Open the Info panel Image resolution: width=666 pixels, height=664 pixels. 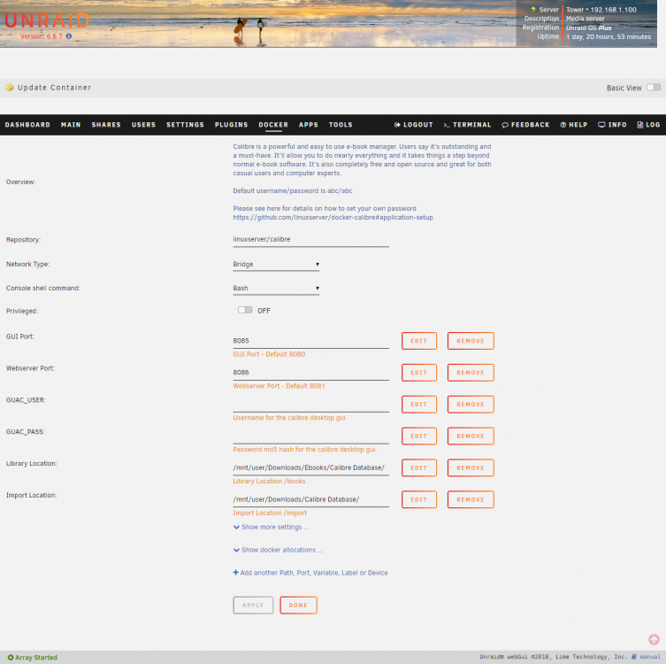tap(612, 125)
